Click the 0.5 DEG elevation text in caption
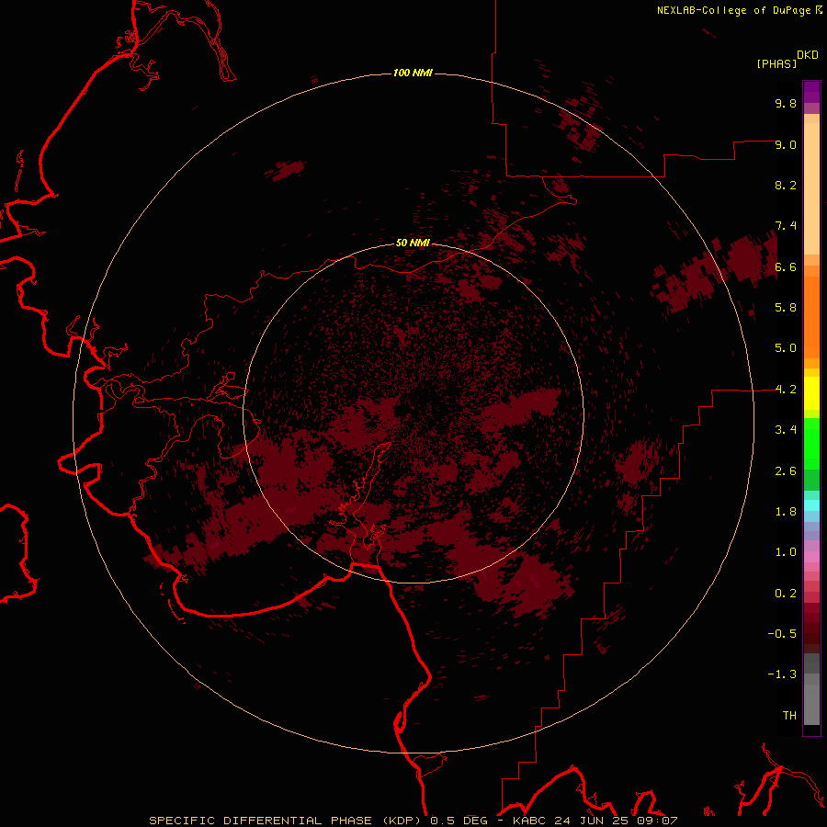Screen dimensions: 827x827 [457, 821]
